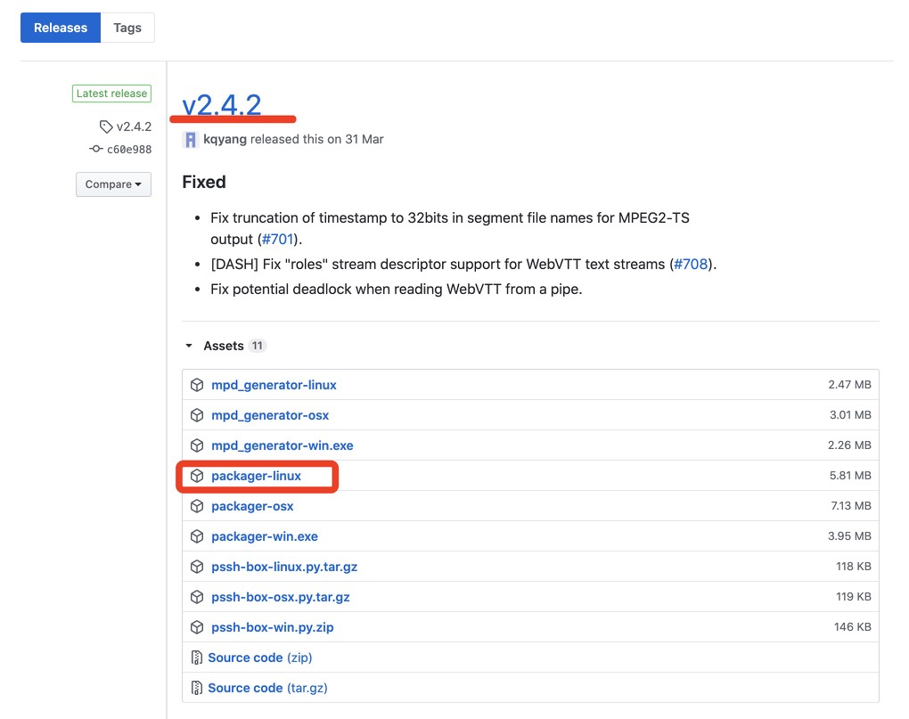909x719 pixels.
Task: Click the 2.47 MB size text
Action: tap(849, 384)
